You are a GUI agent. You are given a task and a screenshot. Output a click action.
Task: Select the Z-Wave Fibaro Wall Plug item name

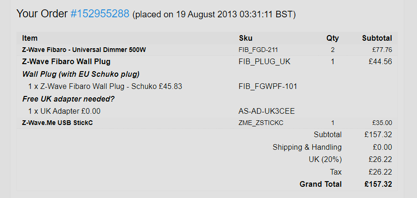click(66, 61)
